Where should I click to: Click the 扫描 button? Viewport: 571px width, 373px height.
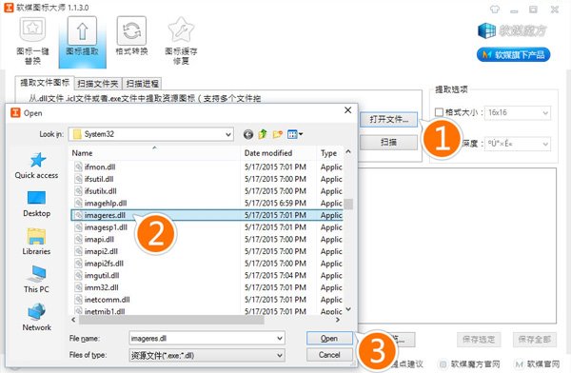click(388, 143)
